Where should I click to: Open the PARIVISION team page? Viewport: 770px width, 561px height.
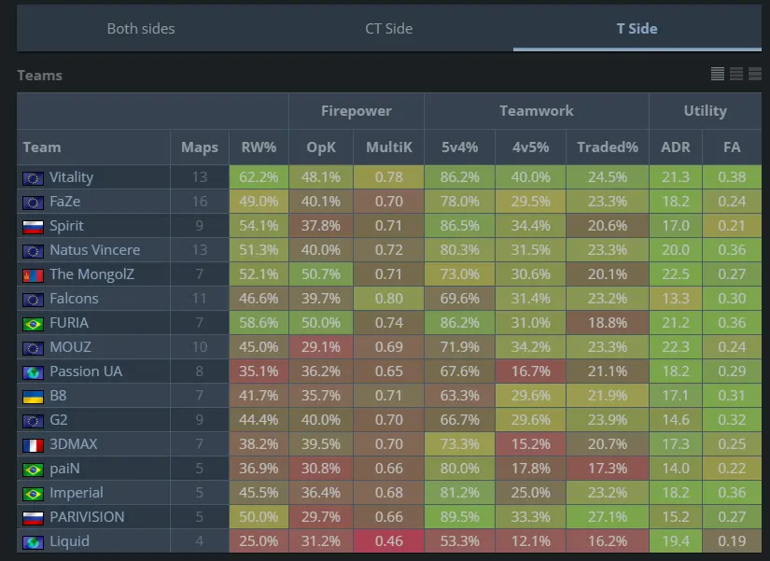[87, 517]
